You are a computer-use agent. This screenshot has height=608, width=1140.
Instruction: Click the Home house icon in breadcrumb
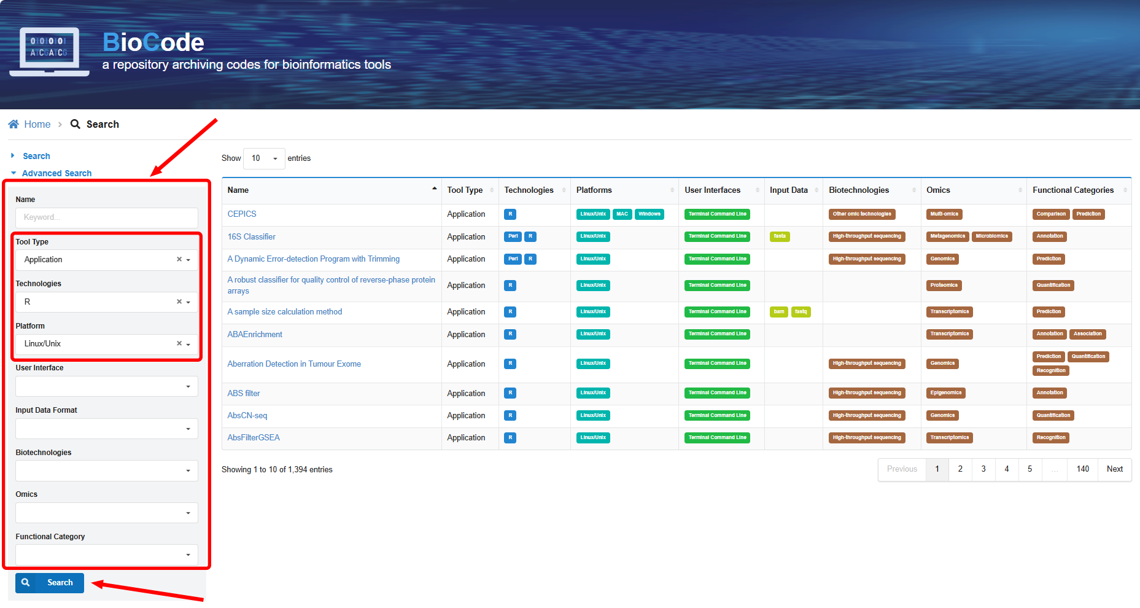click(14, 124)
